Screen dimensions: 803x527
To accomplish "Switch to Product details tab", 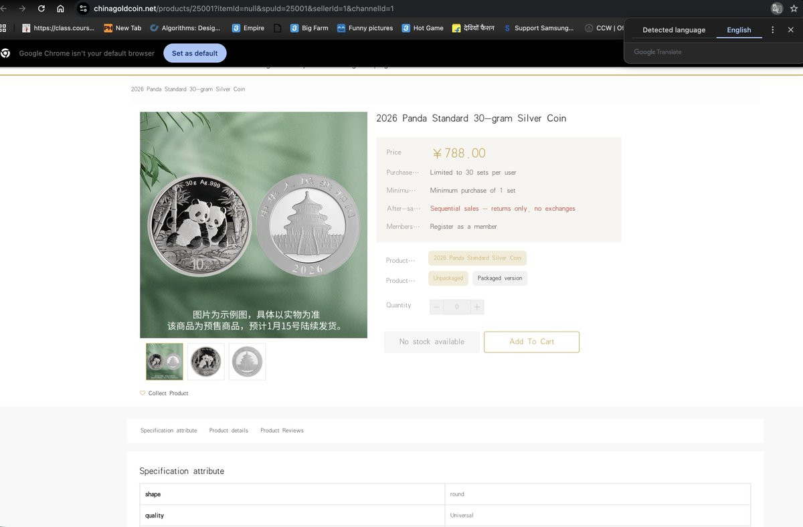I will [229, 431].
